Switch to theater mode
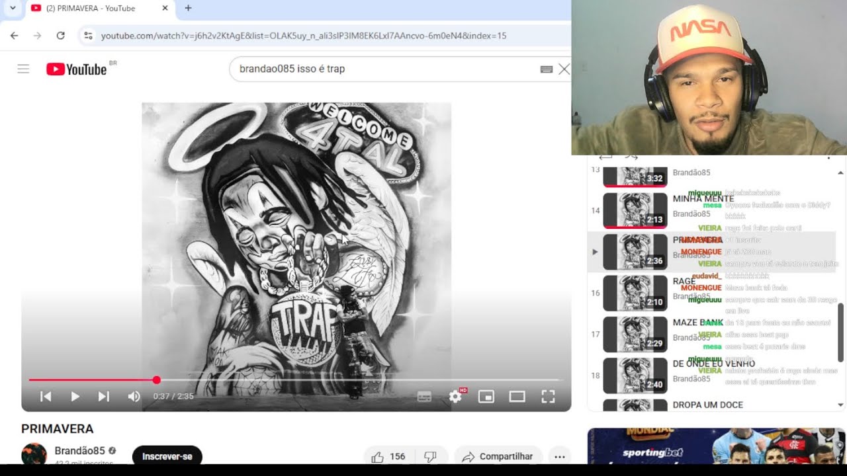 pos(517,396)
